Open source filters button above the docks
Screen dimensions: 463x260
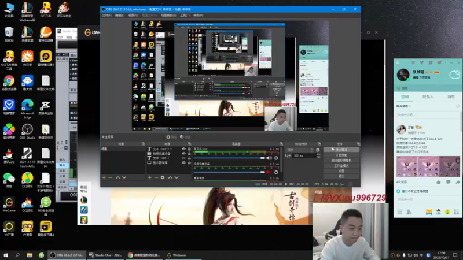click(x=185, y=137)
